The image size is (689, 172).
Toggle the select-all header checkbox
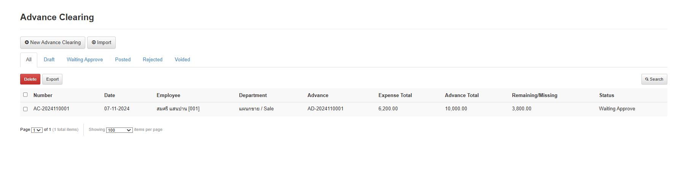coord(26,95)
